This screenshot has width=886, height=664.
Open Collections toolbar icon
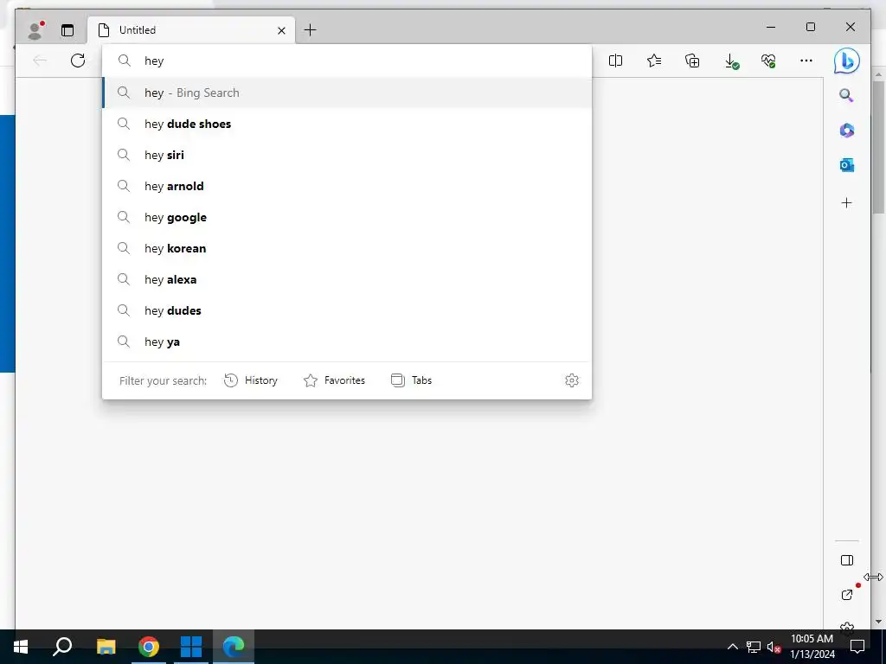692,61
